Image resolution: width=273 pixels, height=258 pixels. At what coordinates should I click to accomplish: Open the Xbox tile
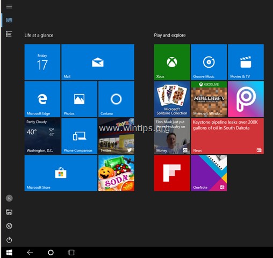click(172, 62)
